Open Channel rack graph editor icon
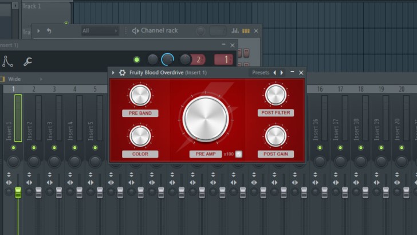This screenshot has width=417, height=235. [x=235, y=31]
